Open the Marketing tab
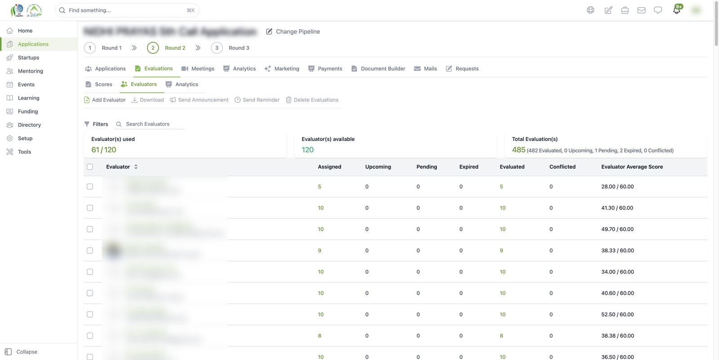 point(282,69)
